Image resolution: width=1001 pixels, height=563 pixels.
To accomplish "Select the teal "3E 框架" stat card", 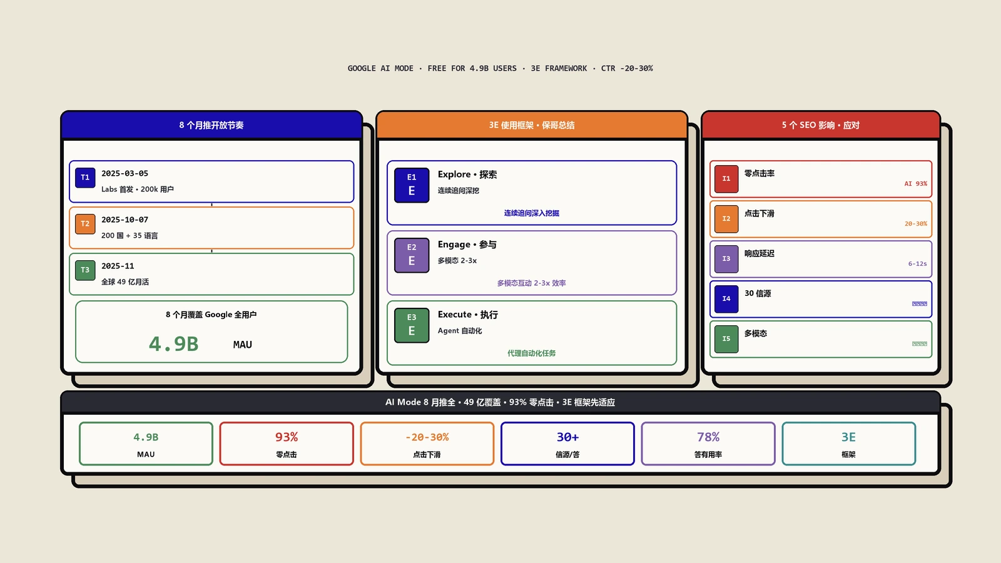I will tap(849, 444).
